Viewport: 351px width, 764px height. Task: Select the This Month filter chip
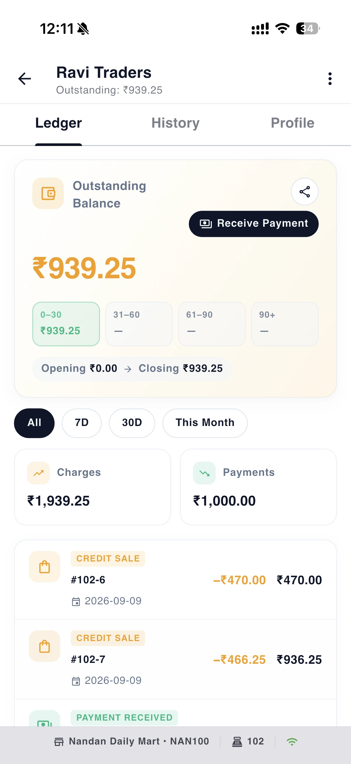[x=205, y=423]
